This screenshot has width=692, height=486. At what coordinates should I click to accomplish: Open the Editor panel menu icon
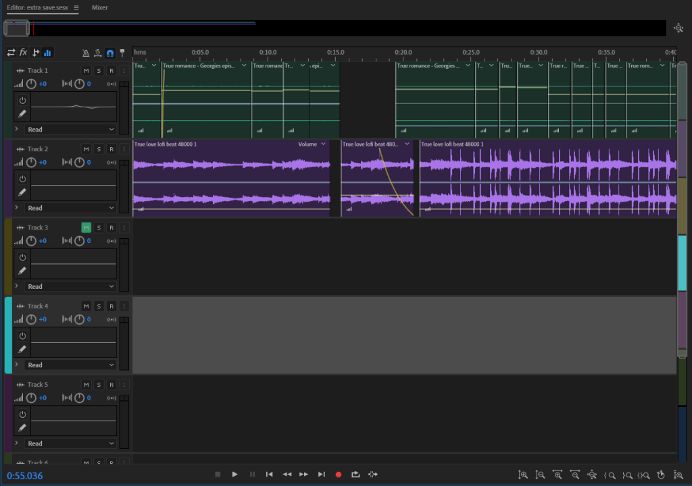[76, 7]
